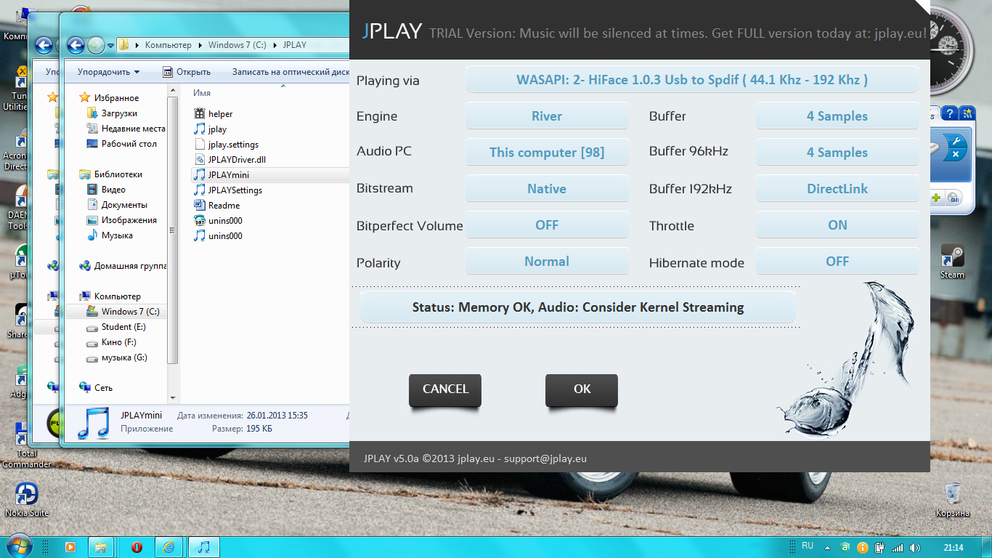Image resolution: width=992 pixels, height=558 pixels.
Task: Click Компьютер in the address breadcrumb
Action: tap(168, 45)
